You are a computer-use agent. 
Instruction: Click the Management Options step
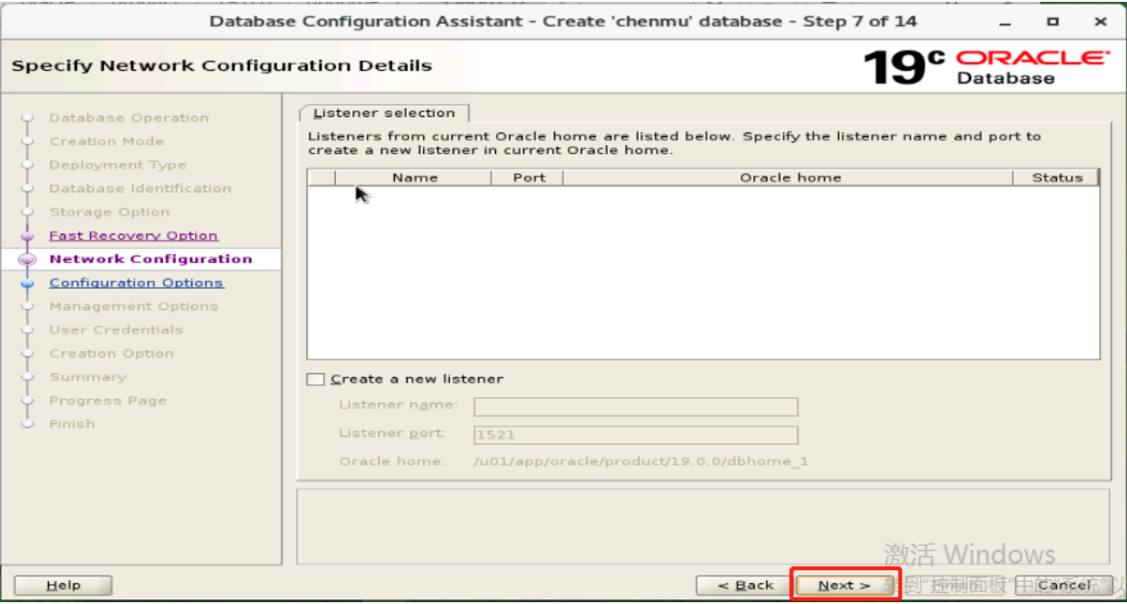click(x=133, y=306)
